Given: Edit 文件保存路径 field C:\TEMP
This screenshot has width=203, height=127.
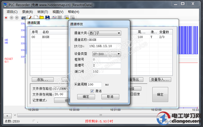Looking at the screenshot, I should (x=61, y=89).
